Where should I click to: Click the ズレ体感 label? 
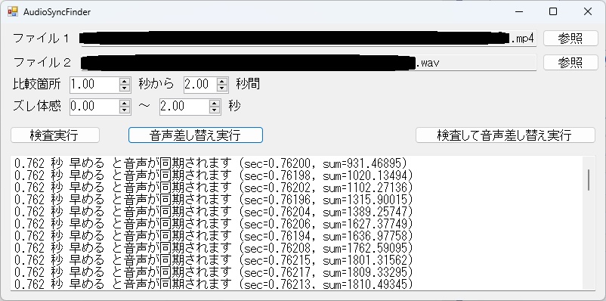37,106
